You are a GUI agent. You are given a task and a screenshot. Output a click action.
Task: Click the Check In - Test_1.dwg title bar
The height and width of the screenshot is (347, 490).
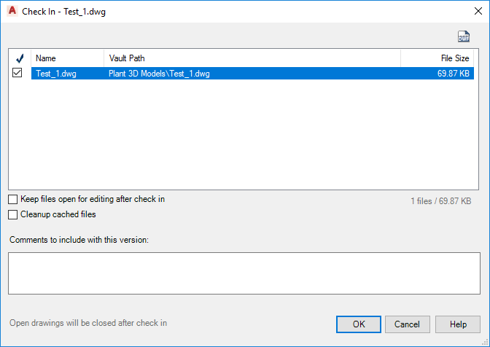pos(219,11)
